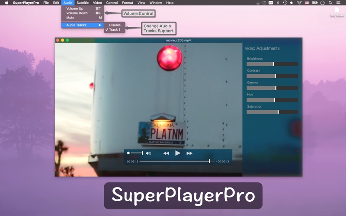
Task: Click the high volume speaker icon
Action: pos(148,153)
